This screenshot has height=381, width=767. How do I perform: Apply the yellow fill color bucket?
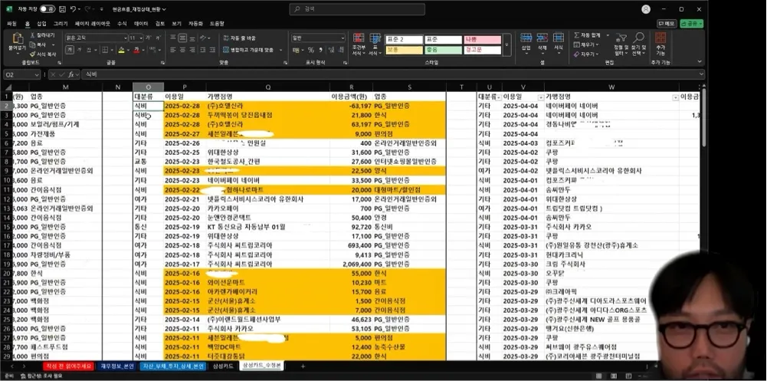pos(121,50)
